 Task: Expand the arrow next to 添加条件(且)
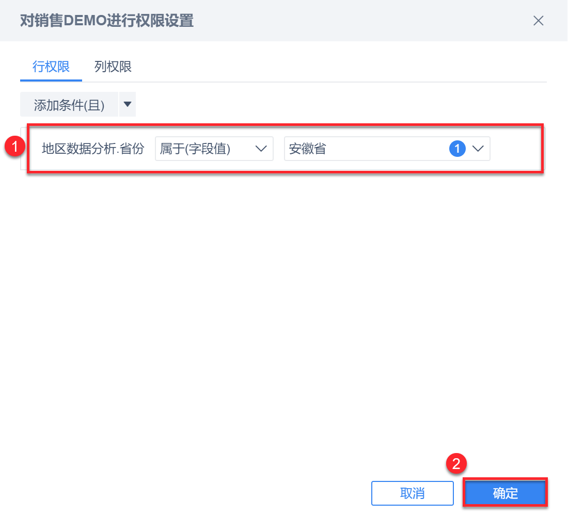pos(127,105)
